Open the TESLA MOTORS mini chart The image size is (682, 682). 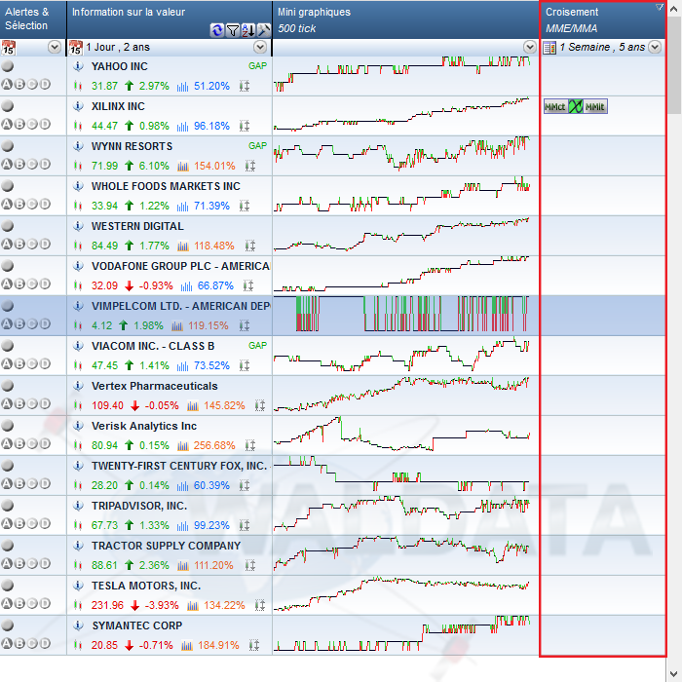(401, 594)
